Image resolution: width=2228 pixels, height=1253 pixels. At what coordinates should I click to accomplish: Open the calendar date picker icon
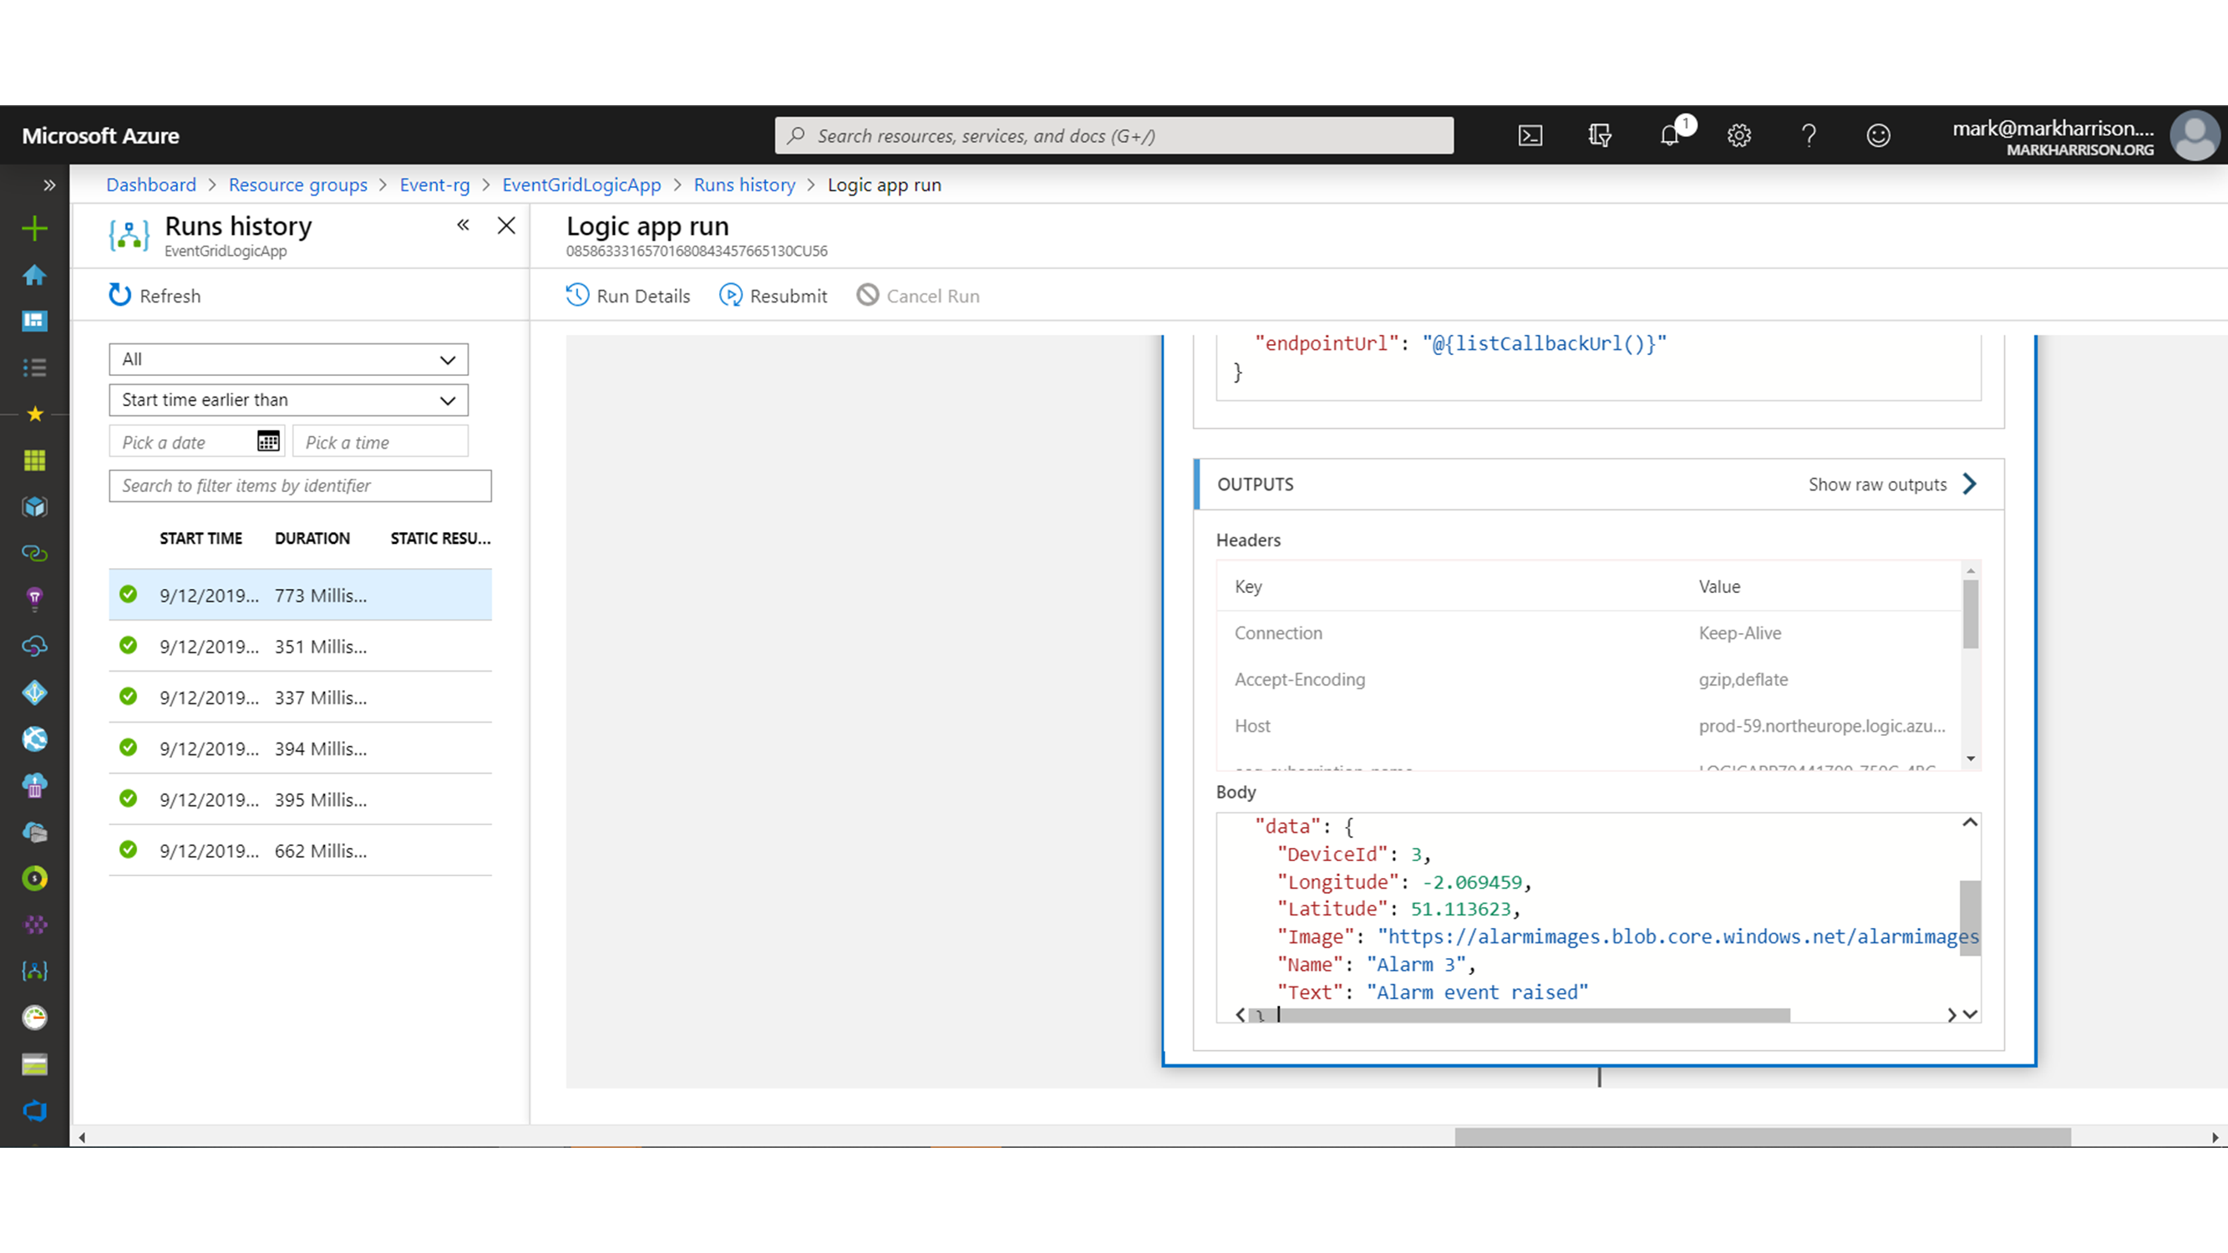tap(268, 442)
